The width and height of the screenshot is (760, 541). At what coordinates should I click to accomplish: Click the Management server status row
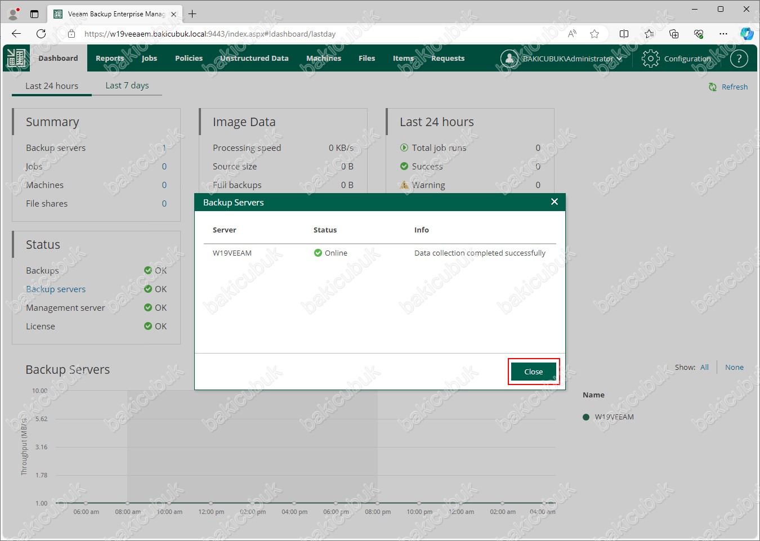96,307
